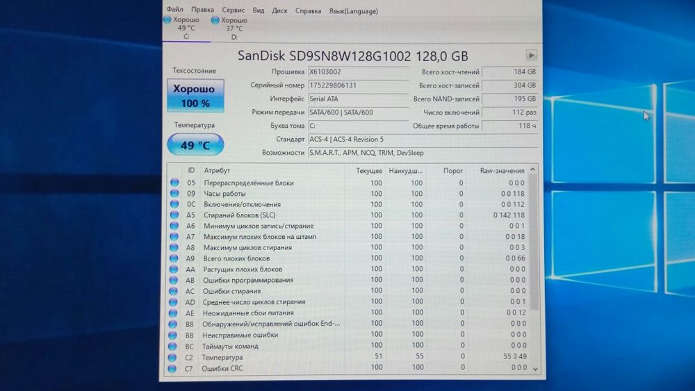Click the Стандарт field ACS-4 Revision 5
Screen dimensions: 695x391
(x=423, y=139)
